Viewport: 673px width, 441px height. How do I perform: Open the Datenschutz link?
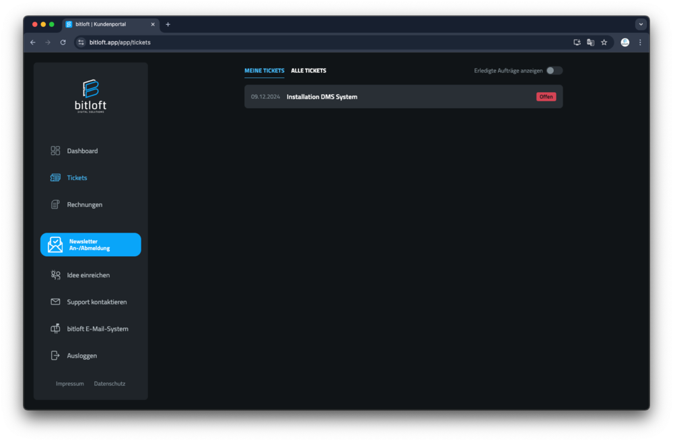tap(110, 384)
